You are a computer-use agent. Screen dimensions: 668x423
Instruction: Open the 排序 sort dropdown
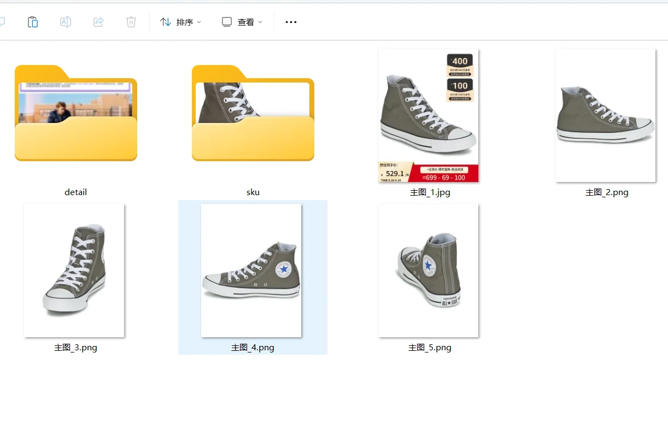(180, 22)
